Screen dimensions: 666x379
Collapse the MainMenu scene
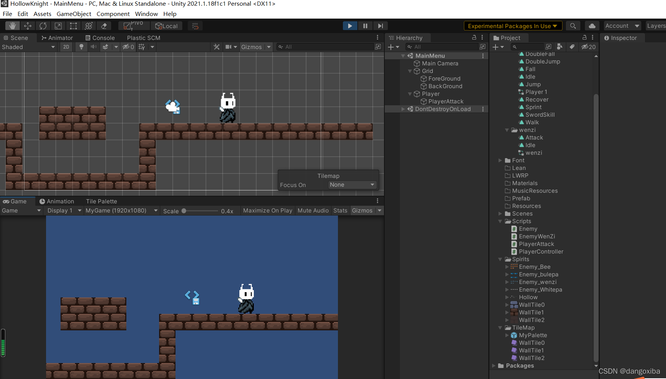(x=403, y=56)
